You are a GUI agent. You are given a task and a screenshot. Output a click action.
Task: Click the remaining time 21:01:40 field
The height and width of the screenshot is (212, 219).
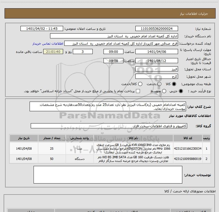(53, 52)
